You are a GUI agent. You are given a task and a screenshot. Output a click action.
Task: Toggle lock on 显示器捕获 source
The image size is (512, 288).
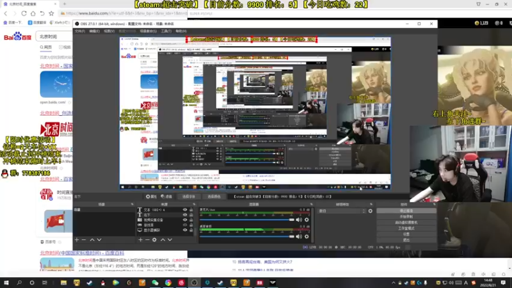(x=191, y=230)
